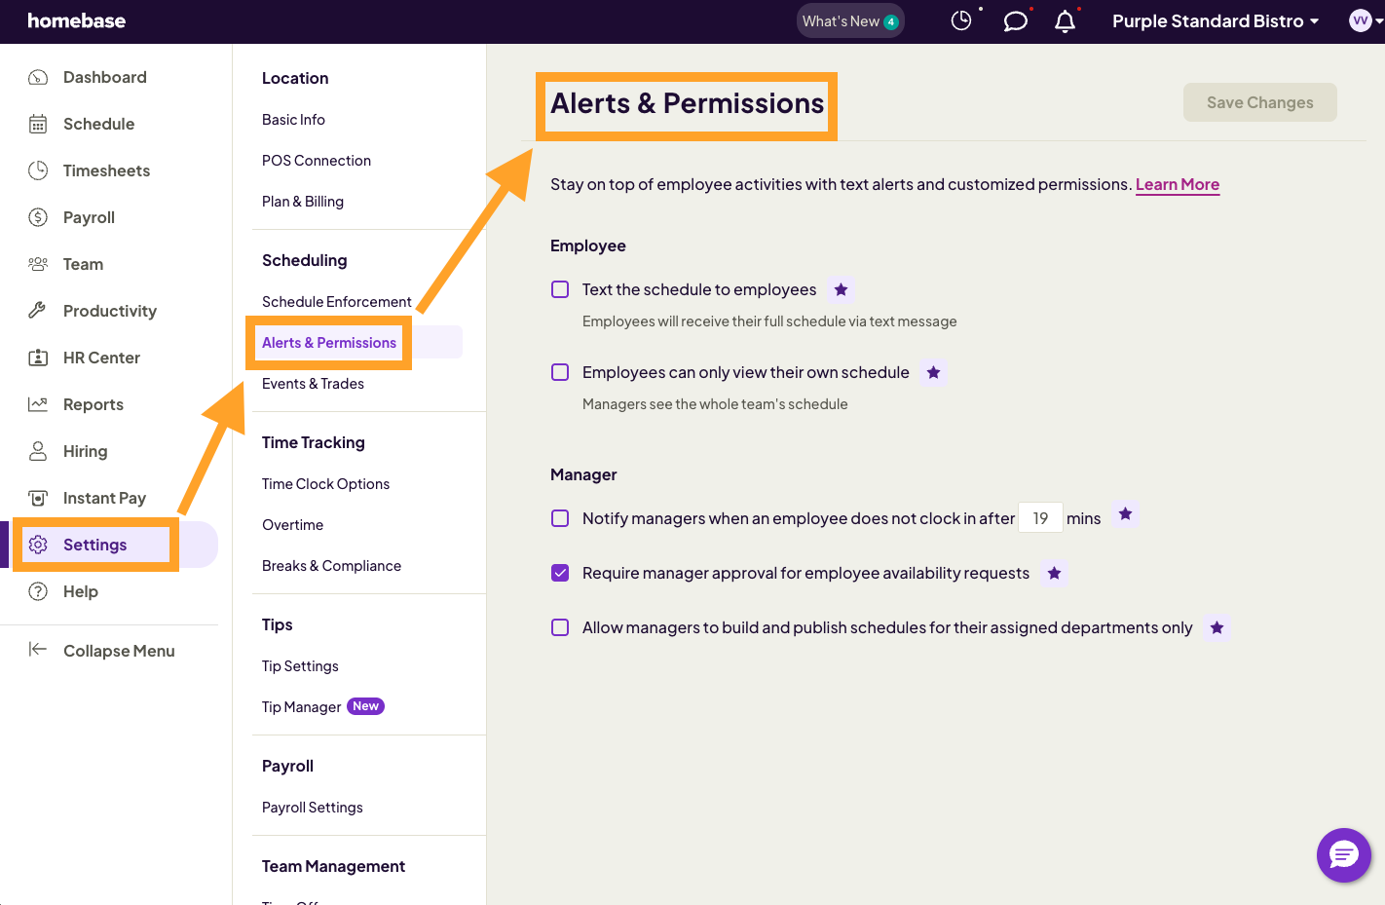1385x905 pixels.
Task: Collapse the sidebar using Collapse Menu
Action: tap(119, 651)
